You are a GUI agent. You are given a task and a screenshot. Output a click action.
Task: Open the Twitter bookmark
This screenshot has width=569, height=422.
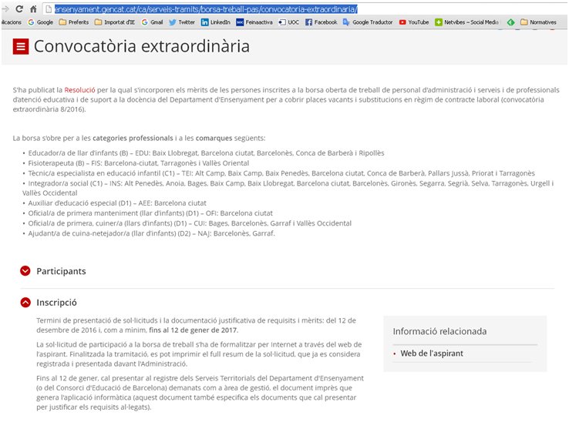tap(182, 22)
